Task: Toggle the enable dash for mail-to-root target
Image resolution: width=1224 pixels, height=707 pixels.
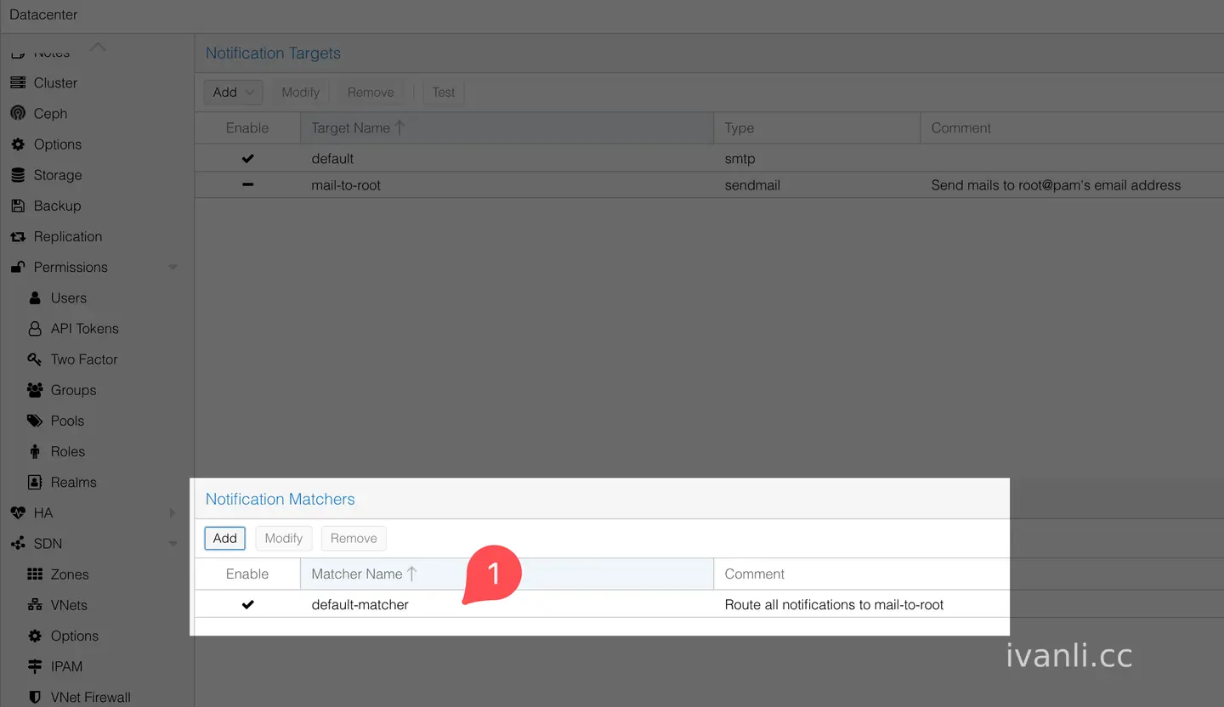Action: [248, 185]
